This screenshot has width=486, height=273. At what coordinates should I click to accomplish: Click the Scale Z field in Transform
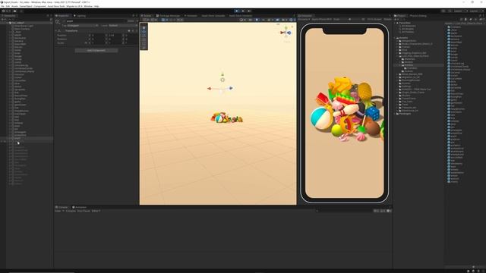click(x=131, y=42)
